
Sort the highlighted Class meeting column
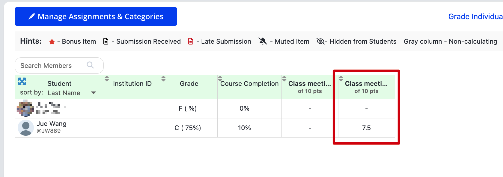coord(341,79)
